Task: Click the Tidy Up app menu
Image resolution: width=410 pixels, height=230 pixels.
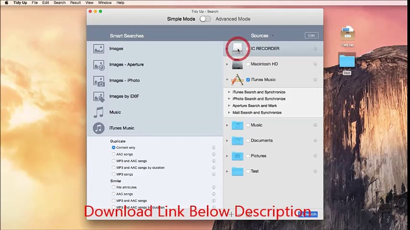Action: pos(20,3)
